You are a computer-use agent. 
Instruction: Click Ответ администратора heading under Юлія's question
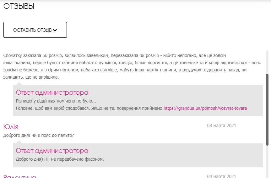(52, 151)
